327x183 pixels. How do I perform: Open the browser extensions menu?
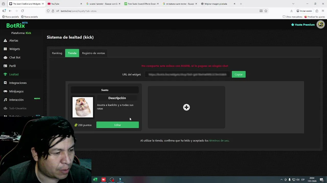tap(317, 11)
